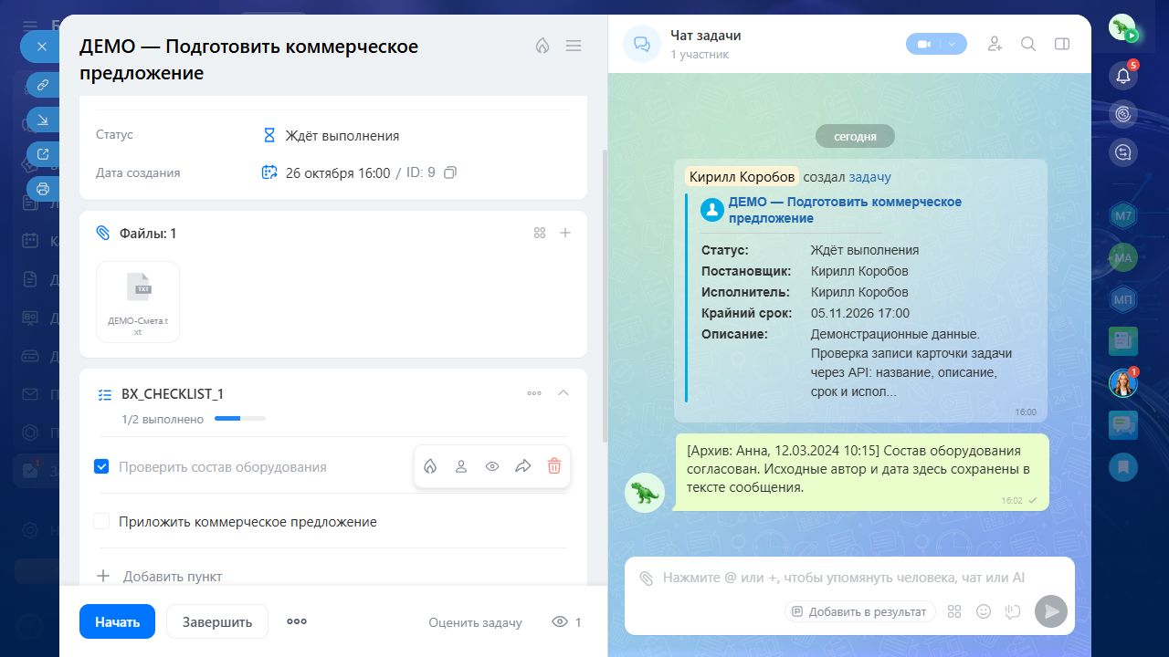Image resolution: width=1169 pixels, height=657 pixels.
Task: Open the emoji picker in the chat
Action: pos(984,611)
